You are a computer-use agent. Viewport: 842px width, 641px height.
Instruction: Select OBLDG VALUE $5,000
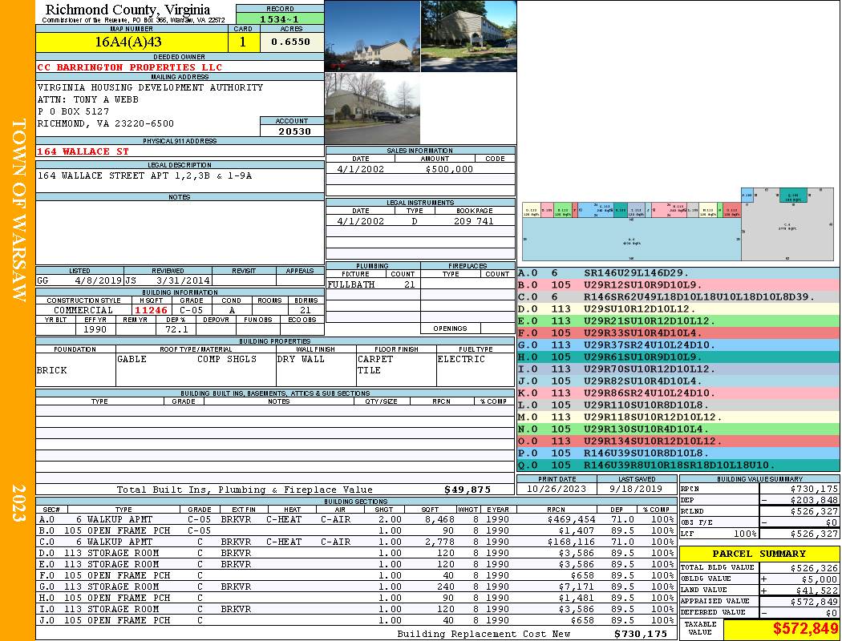pyautogui.click(x=820, y=579)
